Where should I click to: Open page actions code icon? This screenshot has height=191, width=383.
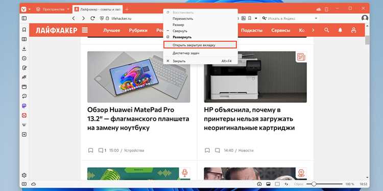[x=286, y=184]
